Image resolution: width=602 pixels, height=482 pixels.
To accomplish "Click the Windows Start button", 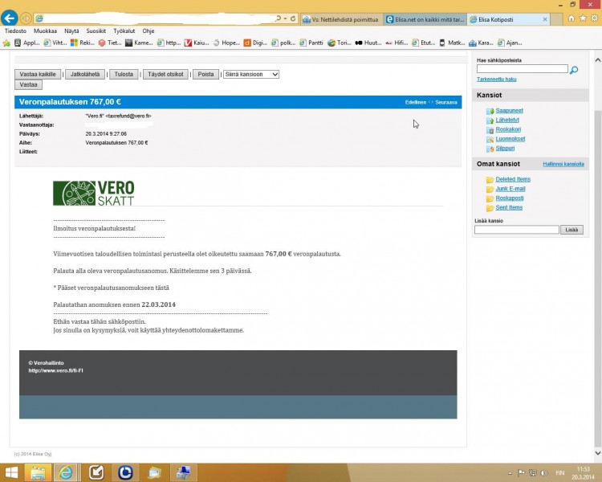I will 11,472.
